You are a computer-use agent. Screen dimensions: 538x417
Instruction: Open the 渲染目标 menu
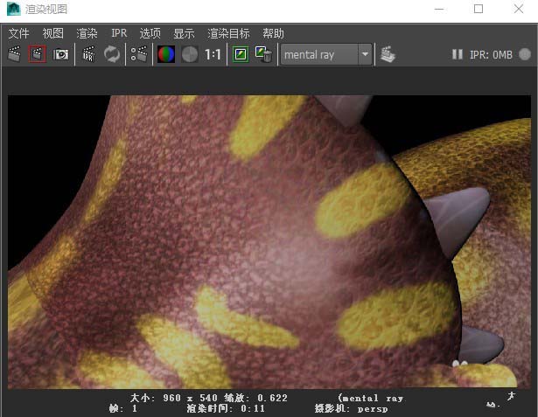[x=228, y=33]
